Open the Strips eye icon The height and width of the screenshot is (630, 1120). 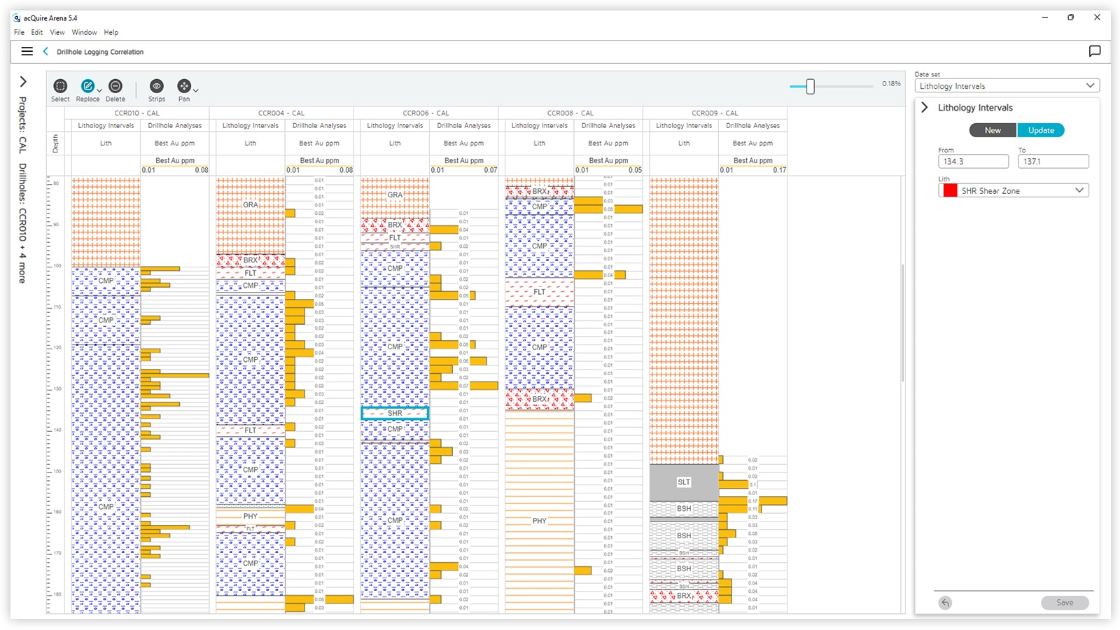tap(157, 86)
